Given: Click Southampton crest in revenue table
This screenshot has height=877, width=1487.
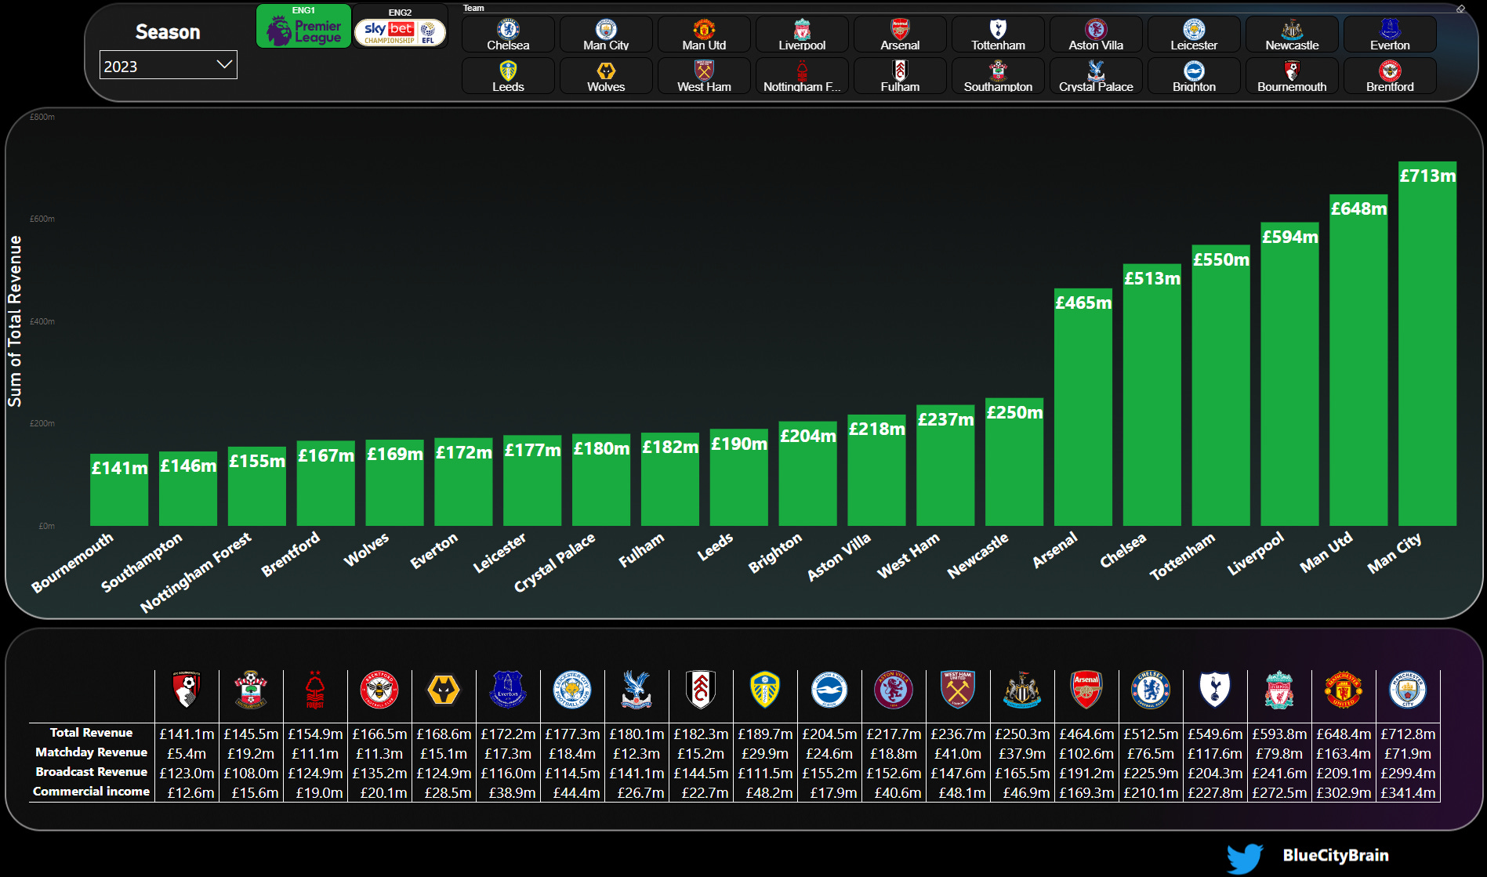Looking at the screenshot, I should (251, 690).
